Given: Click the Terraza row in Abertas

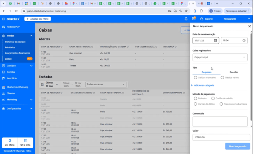Looking at the screenshot, I should pos(114,66).
